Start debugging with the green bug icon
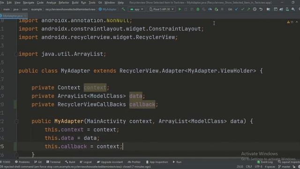300x169 pixels. [x=198, y=9]
